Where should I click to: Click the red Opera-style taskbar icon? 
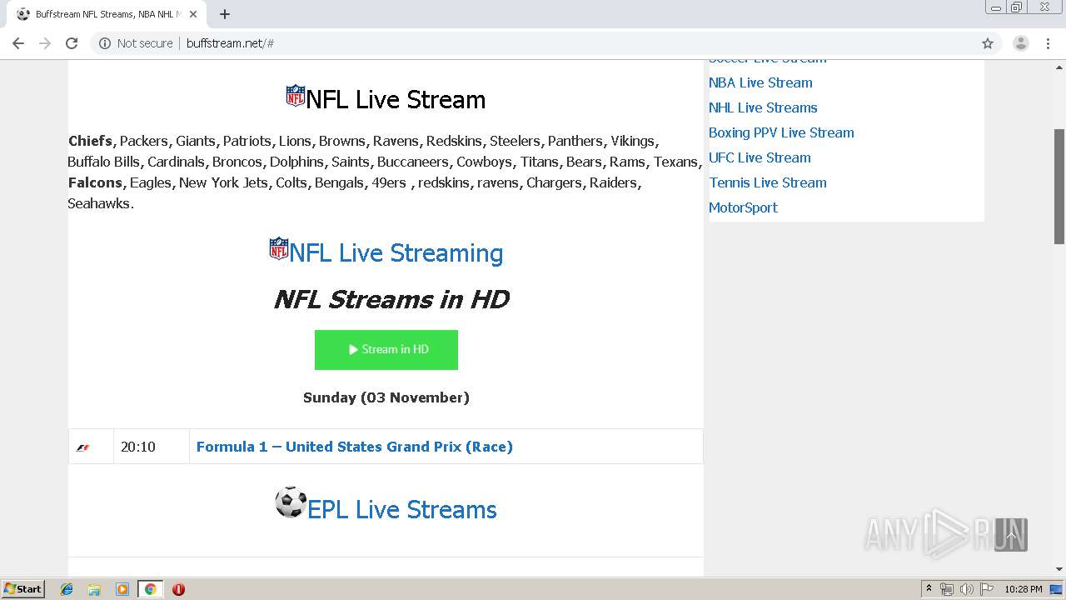(x=178, y=589)
